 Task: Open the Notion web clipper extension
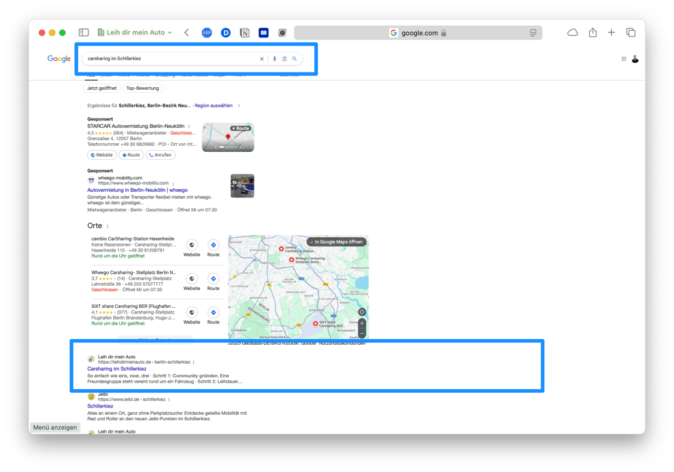click(x=245, y=33)
